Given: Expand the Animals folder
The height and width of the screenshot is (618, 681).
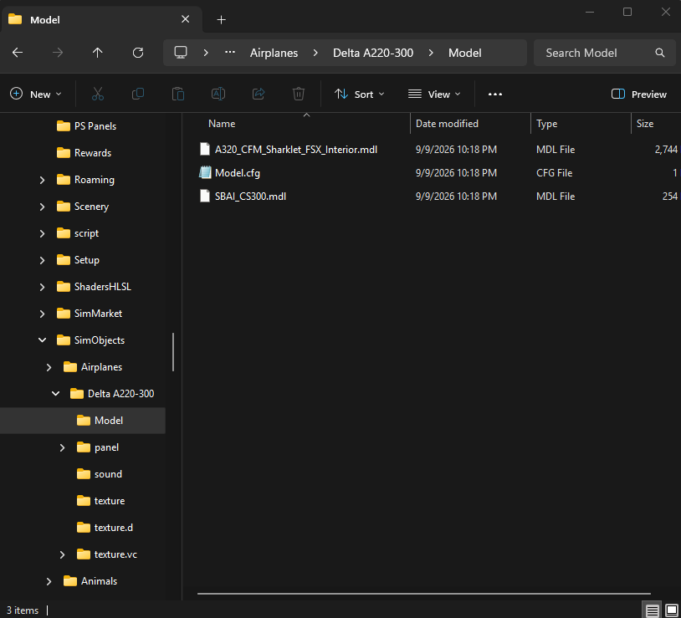Looking at the screenshot, I should (x=49, y=581).
